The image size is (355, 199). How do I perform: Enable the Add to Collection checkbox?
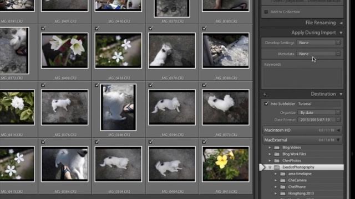coord(266,12)
